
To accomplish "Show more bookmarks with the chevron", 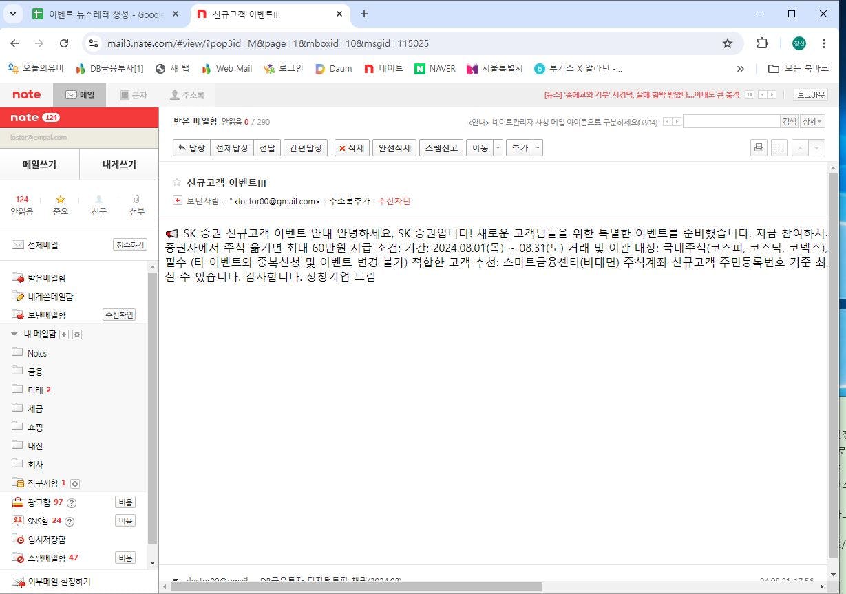I will [x=741, y=68].
